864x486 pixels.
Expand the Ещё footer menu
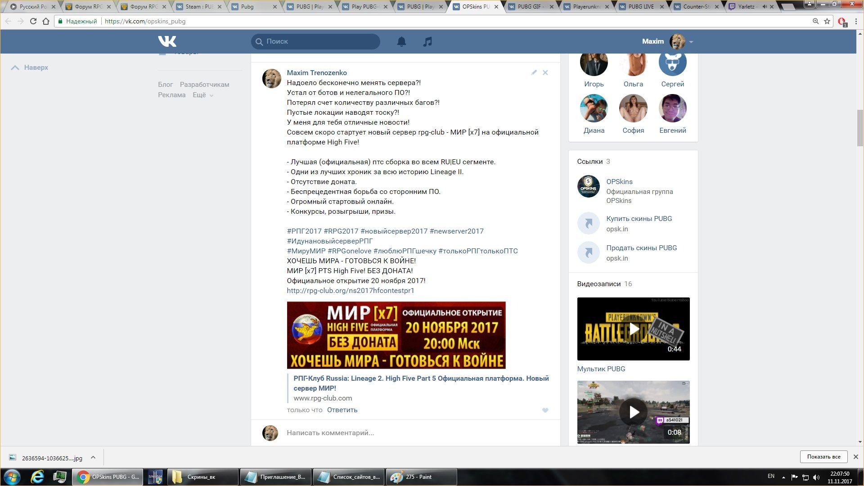point(203,95)
